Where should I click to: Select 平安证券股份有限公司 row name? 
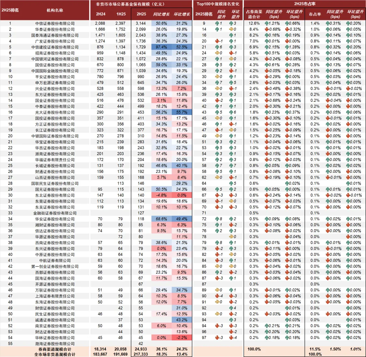coord(55,77)
